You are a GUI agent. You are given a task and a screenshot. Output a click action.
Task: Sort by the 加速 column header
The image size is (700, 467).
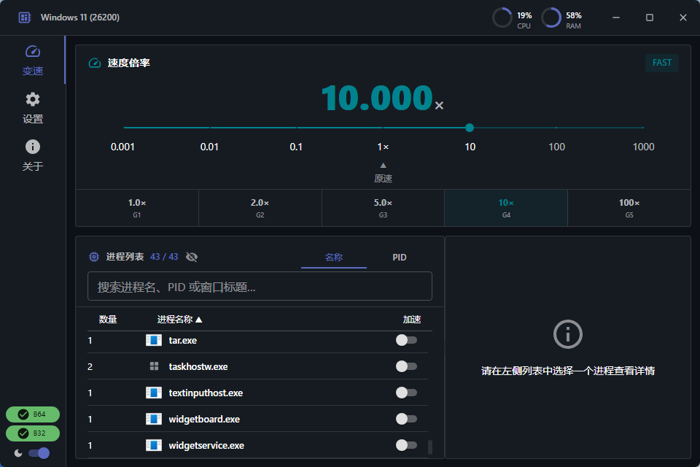click(x=411, y=320)
